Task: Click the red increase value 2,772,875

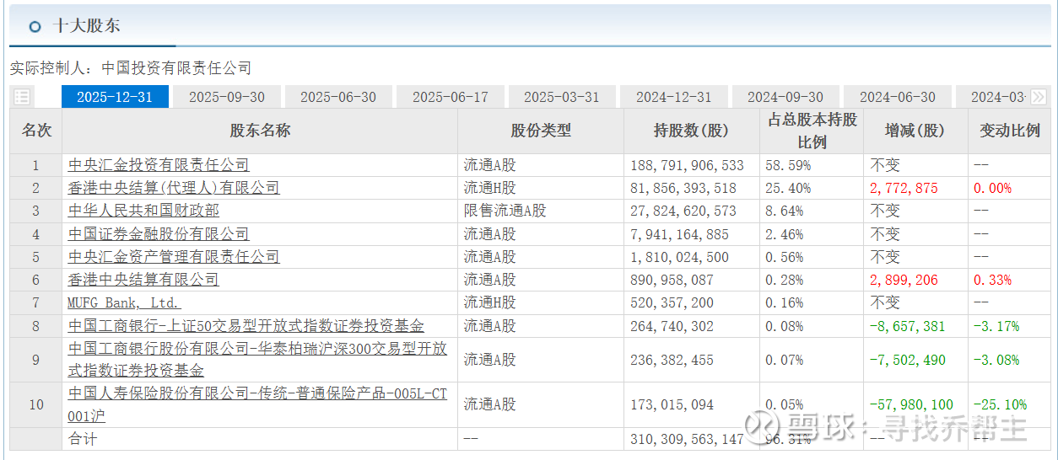Action: [904, 188]
